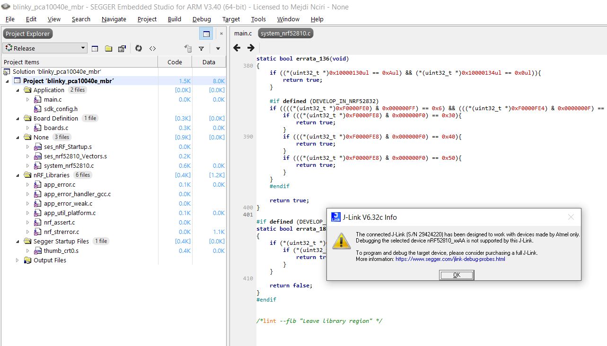The height and width of the screenshot is (346, 607).
Task: Open the Tools menu
Action: coord(258,19)
